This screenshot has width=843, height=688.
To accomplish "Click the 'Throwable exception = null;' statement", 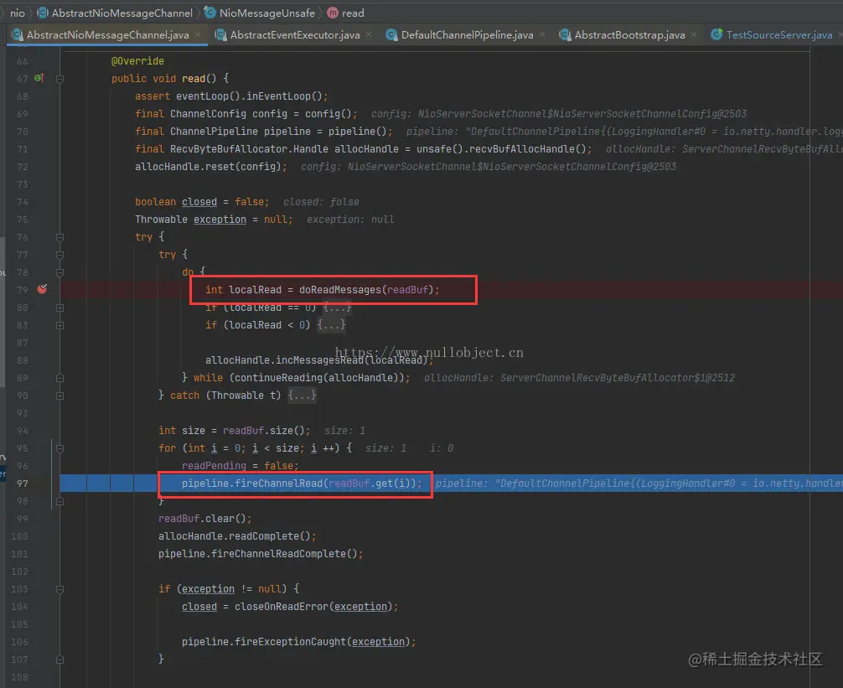I will pos(214,220).
